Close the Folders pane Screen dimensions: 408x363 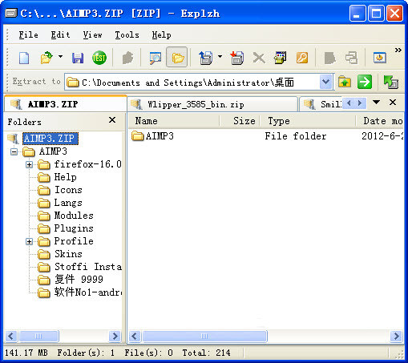[x=112, y=120]
